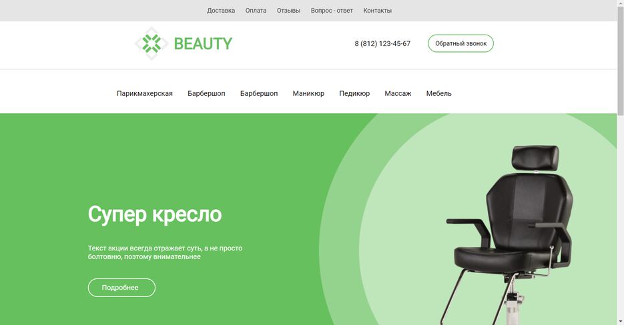The width and height of the screenshot is (624, 325).
Task: Select the second Барбершоп menu item
Action: pyautogui.click(x=259, y=93)
